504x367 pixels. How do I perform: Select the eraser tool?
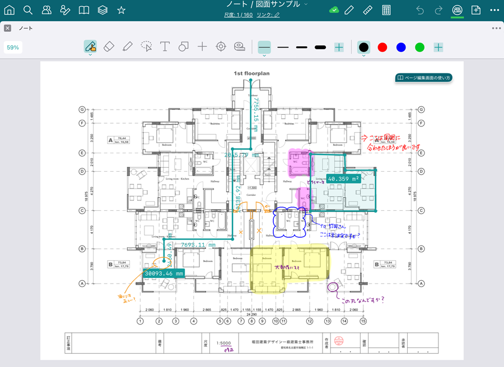(x=109, y=47)
